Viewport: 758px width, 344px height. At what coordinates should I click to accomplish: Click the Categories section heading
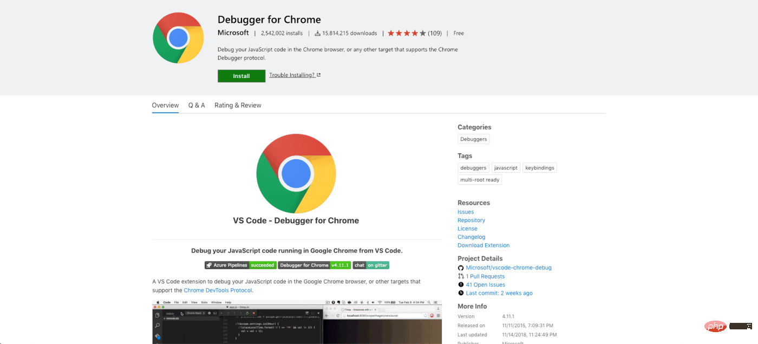474,127
